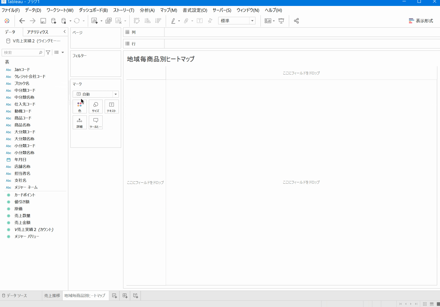Click the group members paperclip icon
Viewport: 440px width, 307px height.
click(186, 21)
